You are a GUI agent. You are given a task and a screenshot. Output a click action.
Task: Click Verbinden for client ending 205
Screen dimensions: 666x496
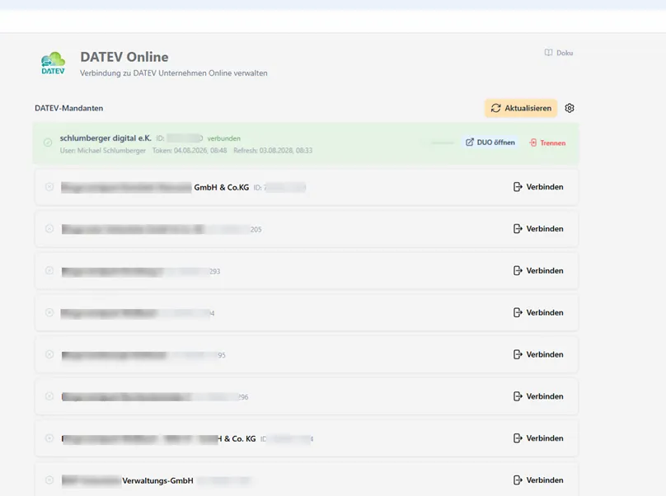[538, 229]
